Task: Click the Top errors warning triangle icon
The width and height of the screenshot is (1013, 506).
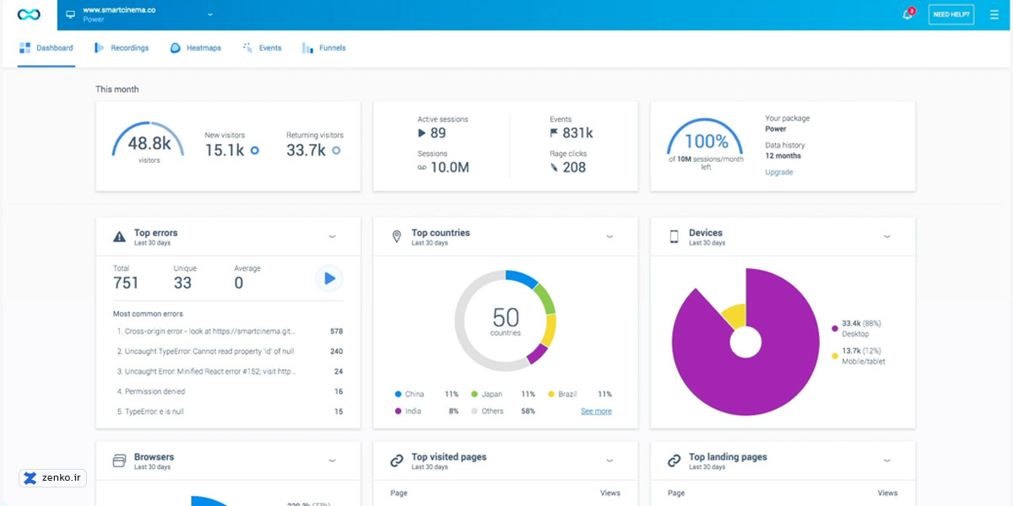Action: [119, 237]
